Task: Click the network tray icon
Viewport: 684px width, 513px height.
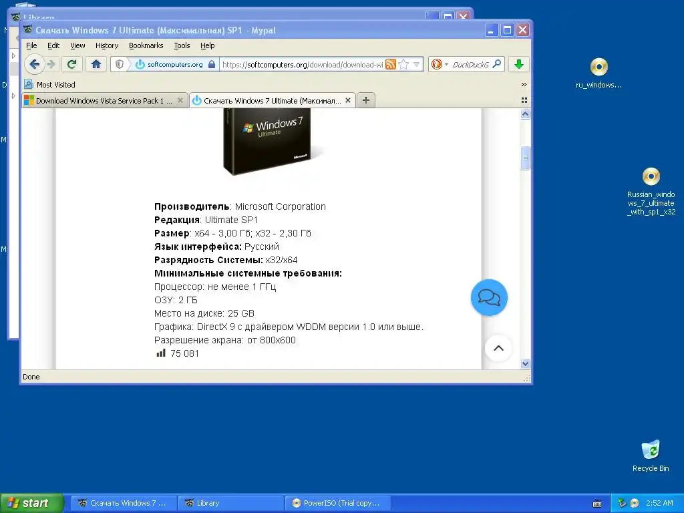Action: (622, 503)
